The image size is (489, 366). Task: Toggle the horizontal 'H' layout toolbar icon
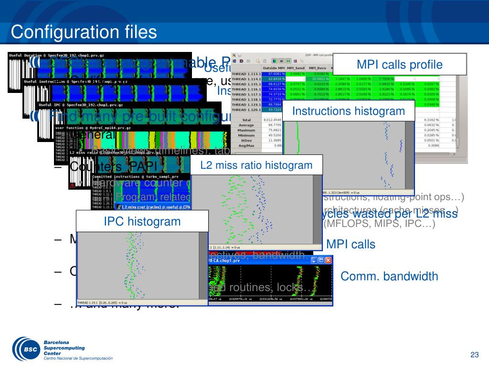(x=281, y=61)
